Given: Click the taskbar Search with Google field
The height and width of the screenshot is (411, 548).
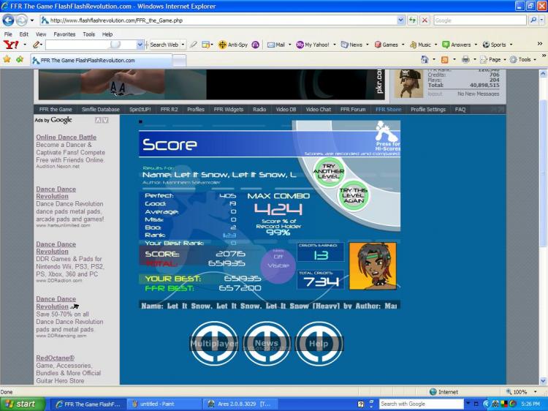Looking at the screenshot, I should (x=421, y=404).
